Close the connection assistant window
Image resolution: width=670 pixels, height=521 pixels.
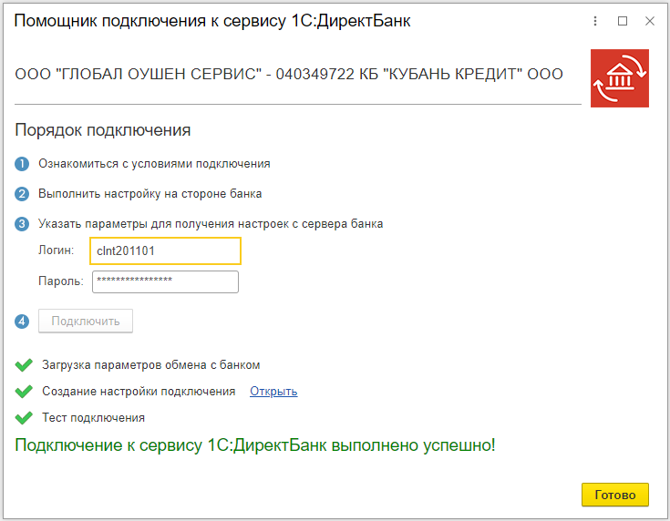[x=650, y=21]
